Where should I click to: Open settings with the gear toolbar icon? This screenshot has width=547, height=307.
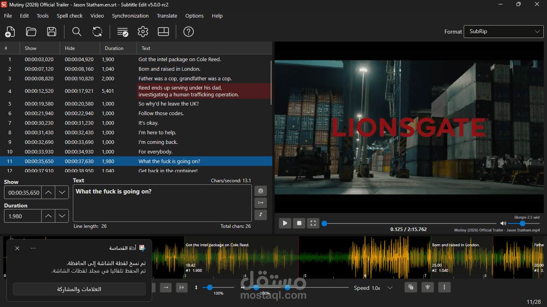tap(143, 32)
